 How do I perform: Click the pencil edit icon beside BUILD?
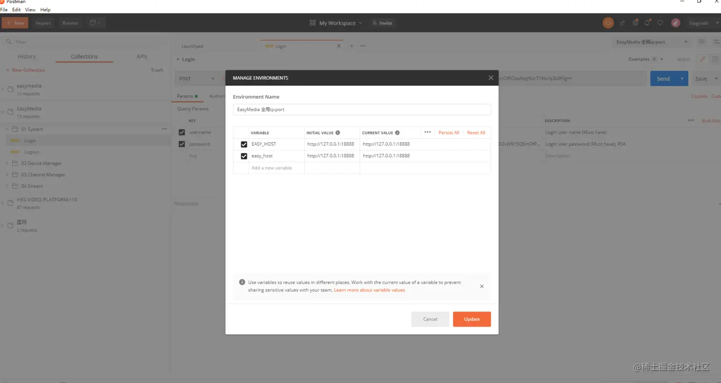pyautogui.click(x=702, y=59)
